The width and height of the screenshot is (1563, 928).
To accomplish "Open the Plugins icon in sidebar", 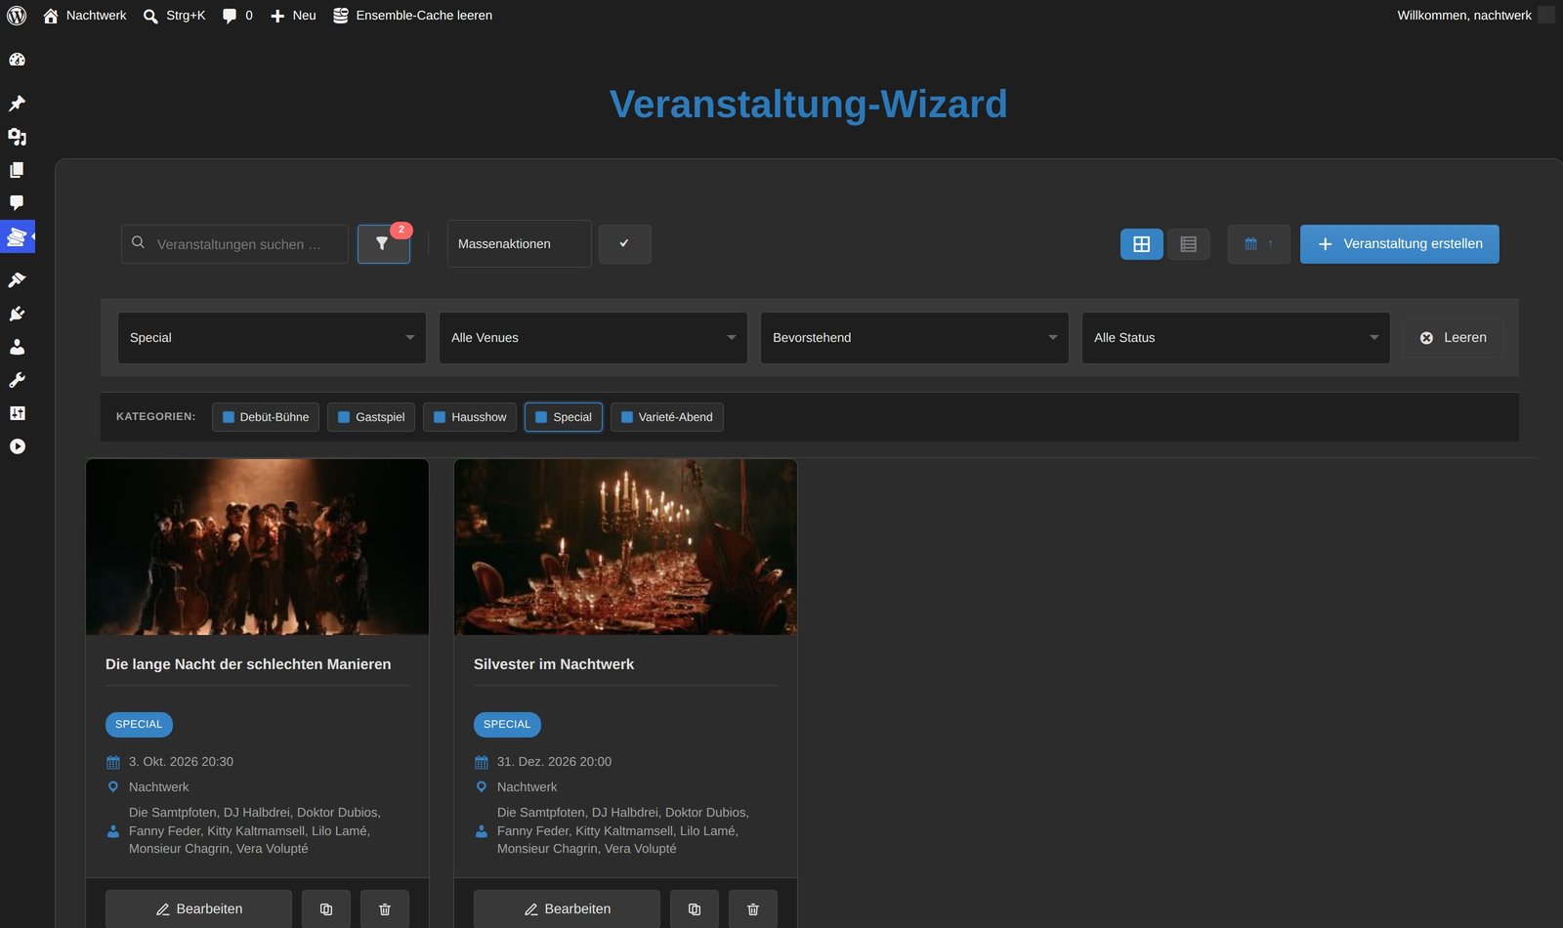I will click(x=17, y=314).
